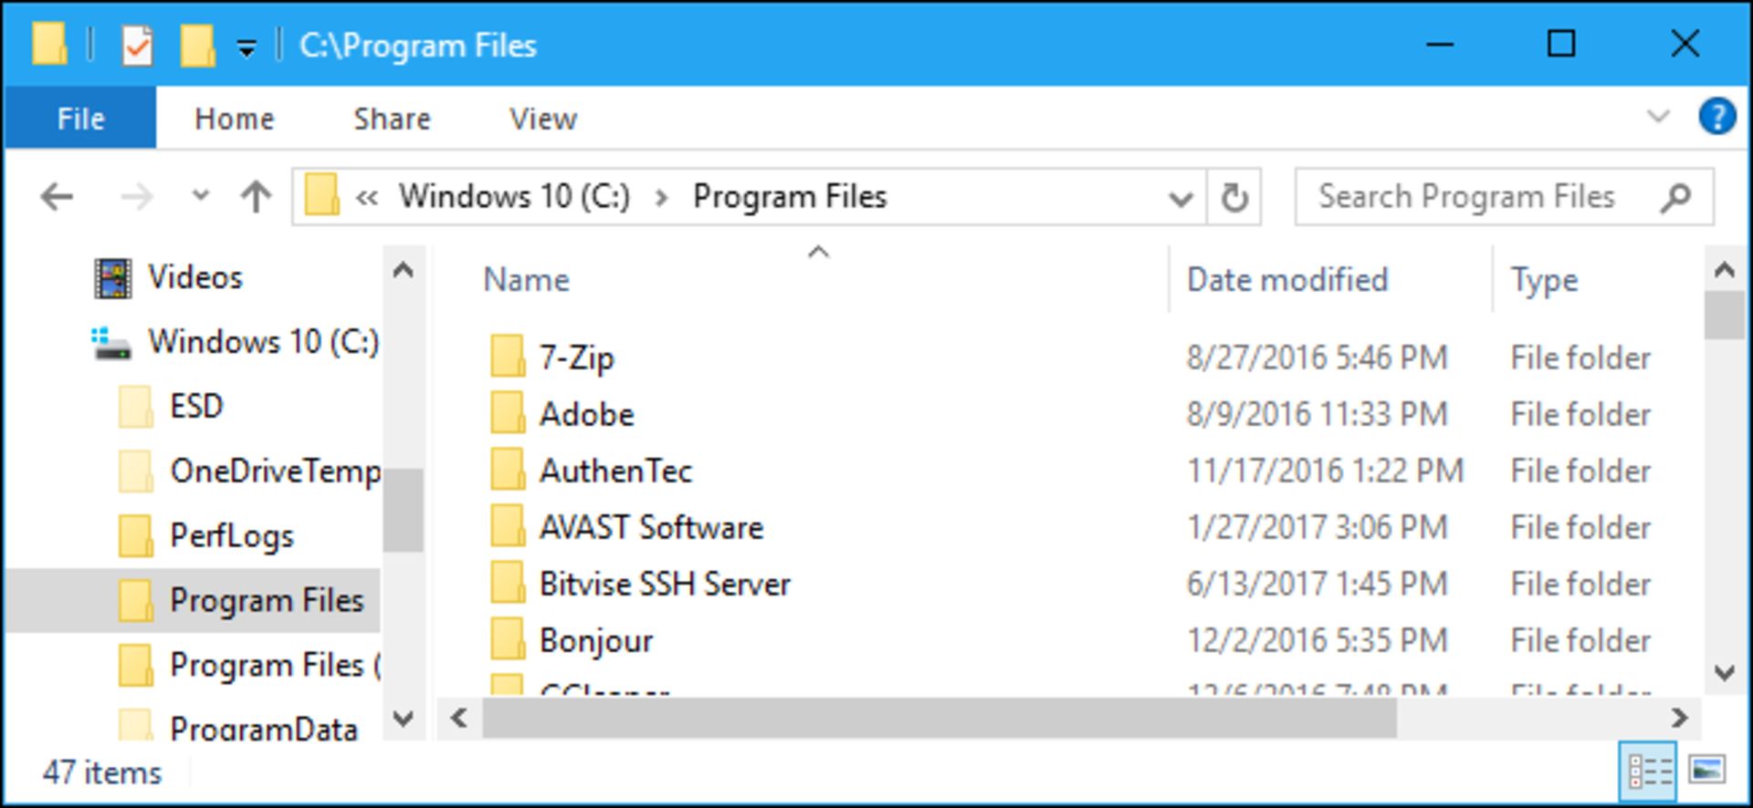Select the ESD folder in navigation pane

196,407
